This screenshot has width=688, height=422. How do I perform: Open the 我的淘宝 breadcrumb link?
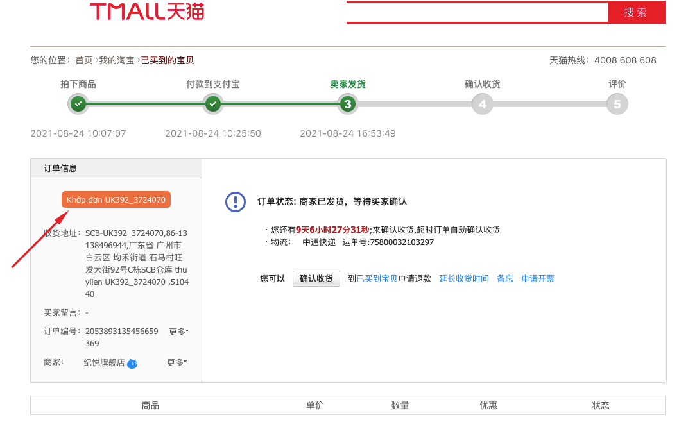(117, 60)
